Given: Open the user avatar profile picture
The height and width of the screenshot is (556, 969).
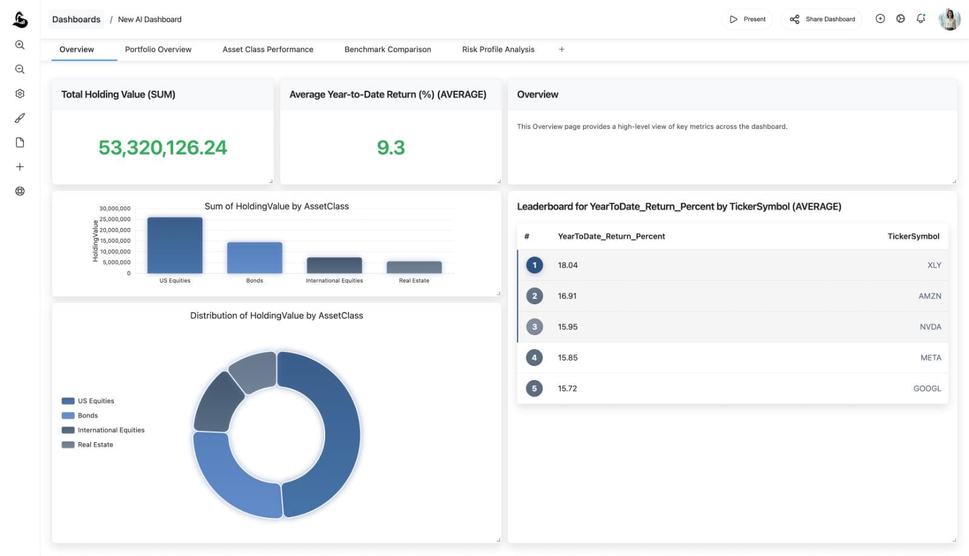Looking at the screenshot, I should 950,19.
